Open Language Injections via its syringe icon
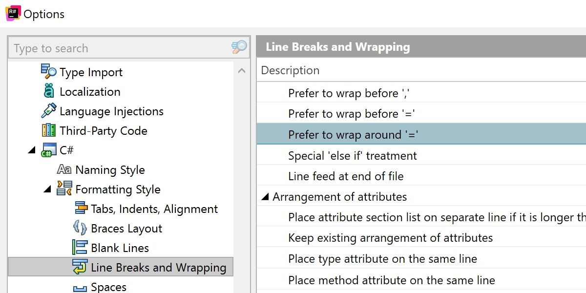This screenshot has height=293, width=586. click(49, 111)
